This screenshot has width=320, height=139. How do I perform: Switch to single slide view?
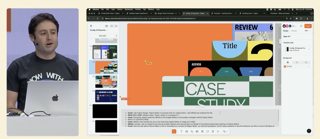(x=112, y=26)
